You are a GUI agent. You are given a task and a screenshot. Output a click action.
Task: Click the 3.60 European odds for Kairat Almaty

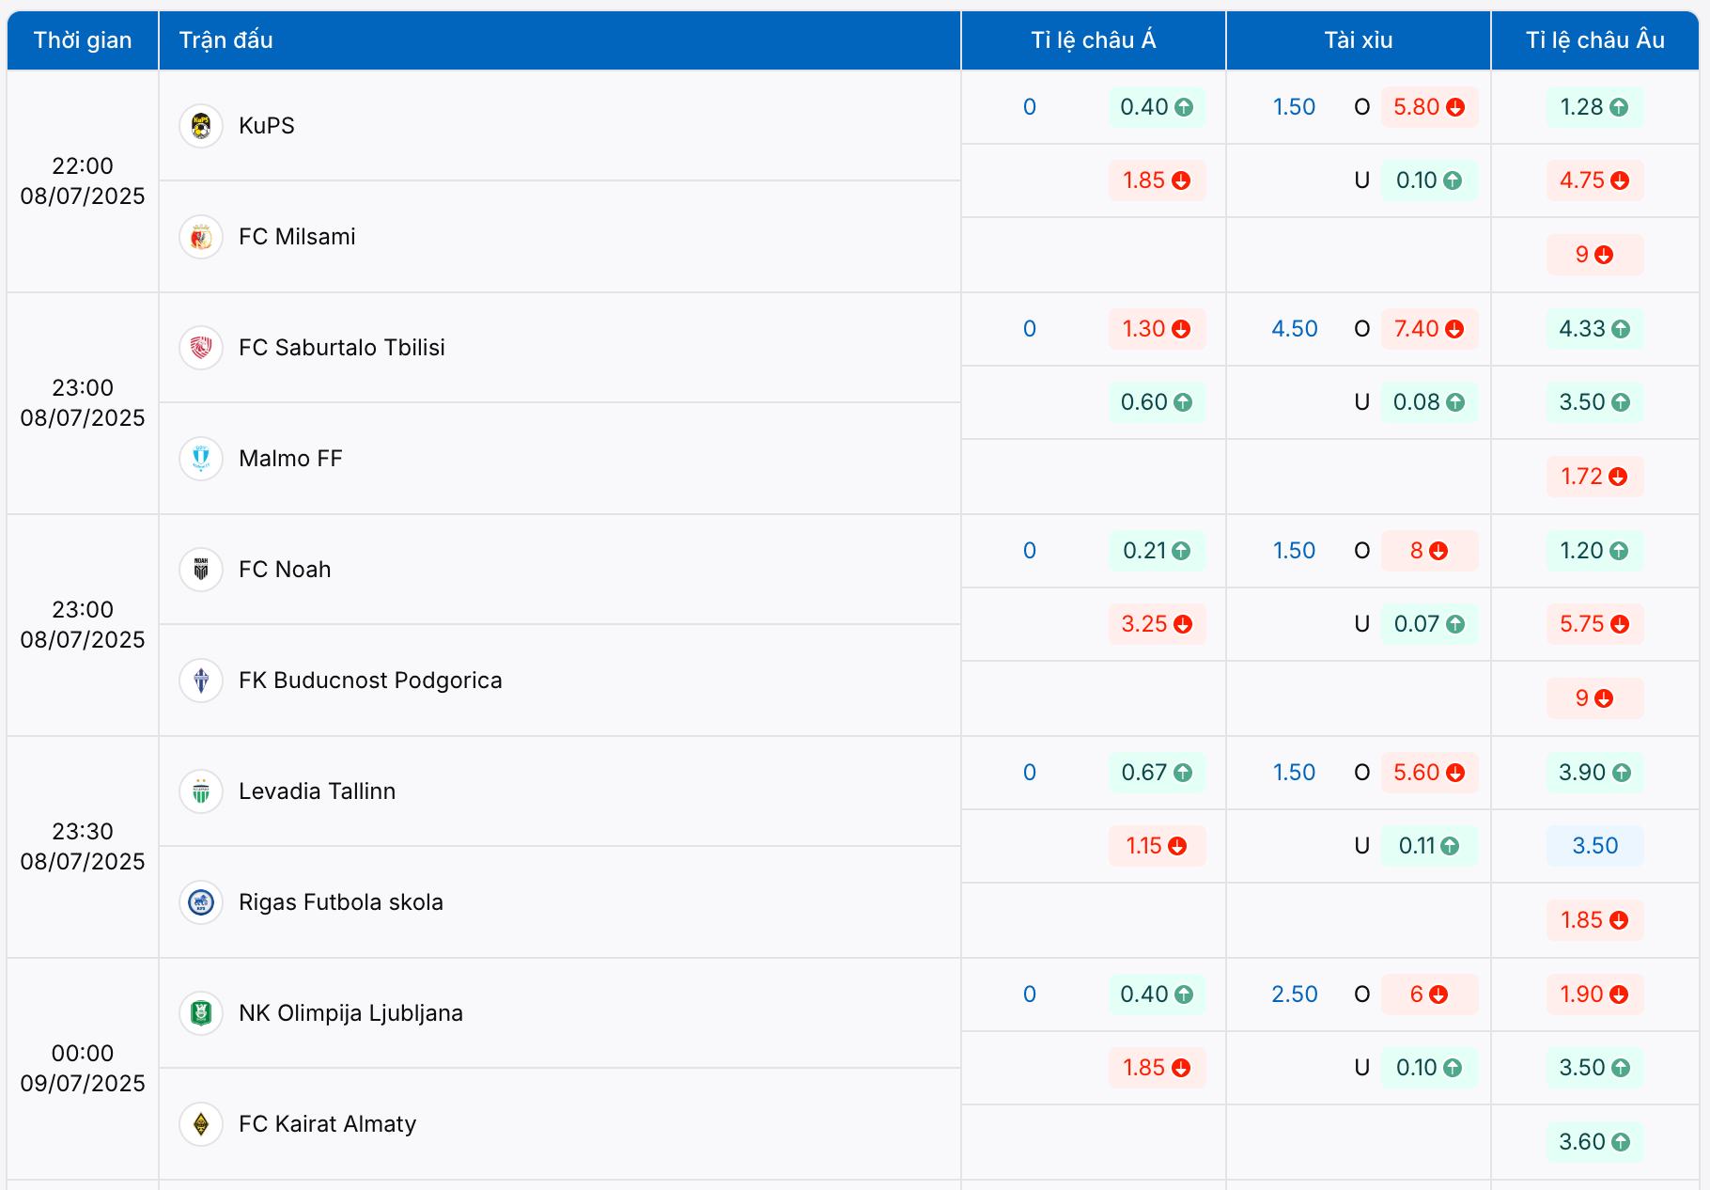pyautogui.click(x=1594, y=1142)
